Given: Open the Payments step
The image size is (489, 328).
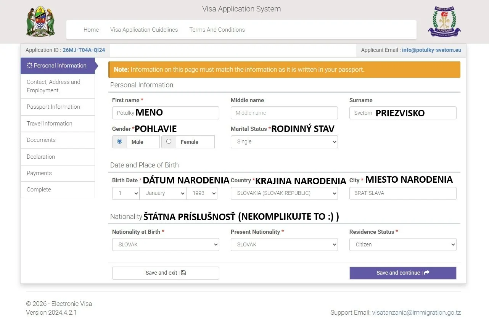Looking at the screenshot, I should [x=58, y=173].
